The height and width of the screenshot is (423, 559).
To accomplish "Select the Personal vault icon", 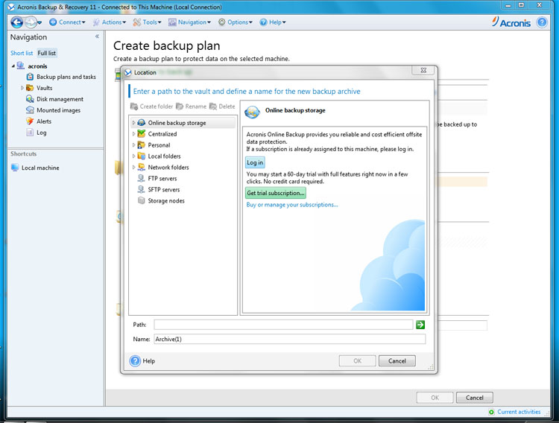I will [141, 144].
